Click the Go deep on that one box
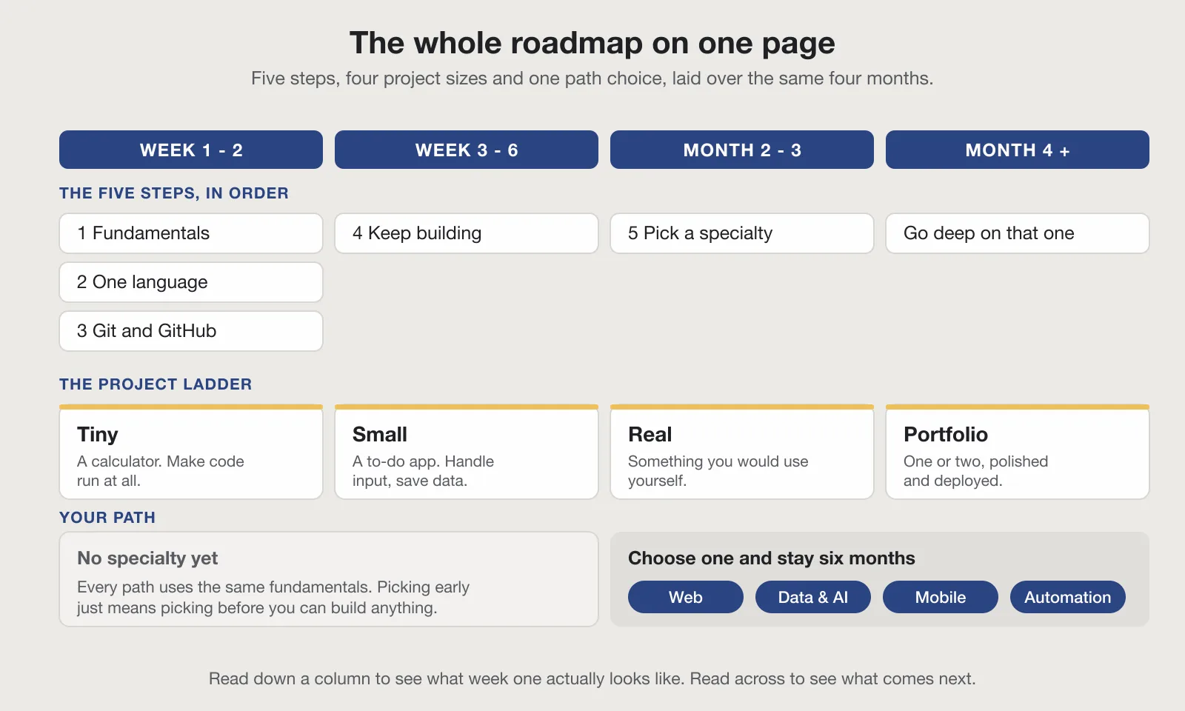This screenshot has width=1185, height=711. coord(1018,233)
